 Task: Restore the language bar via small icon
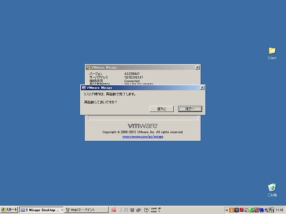pyautogui.click(x=159, y=208)
